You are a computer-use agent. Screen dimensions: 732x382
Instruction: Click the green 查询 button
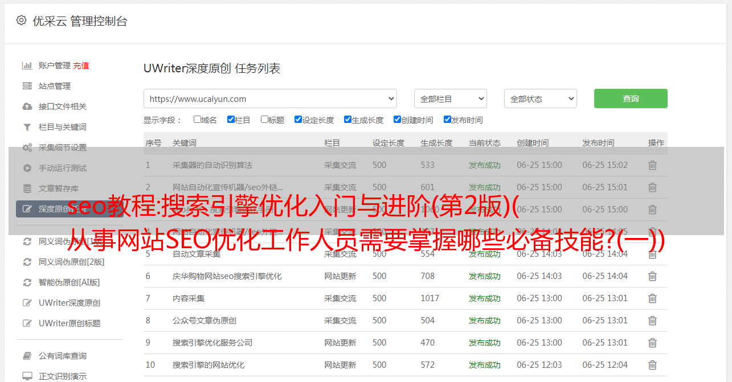point(631,98)
